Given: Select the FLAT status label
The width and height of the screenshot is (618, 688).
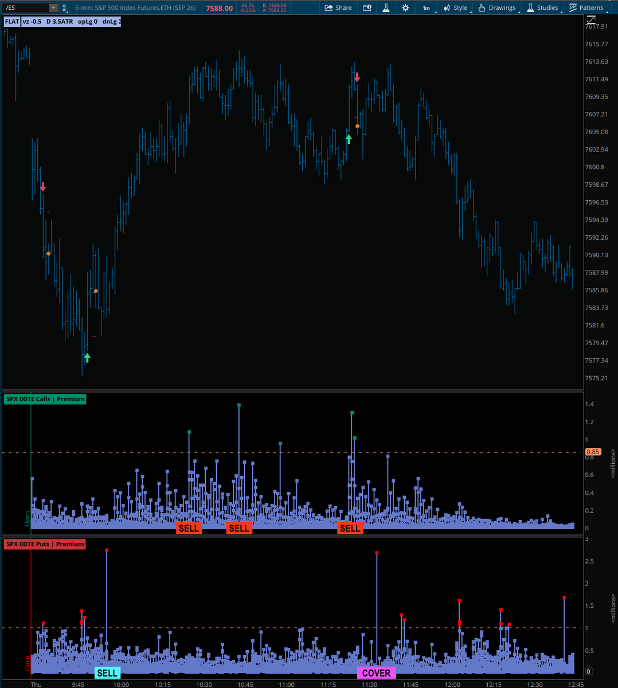Looking at the screenshot, I should pyautogui.click(x=11, y=22).
